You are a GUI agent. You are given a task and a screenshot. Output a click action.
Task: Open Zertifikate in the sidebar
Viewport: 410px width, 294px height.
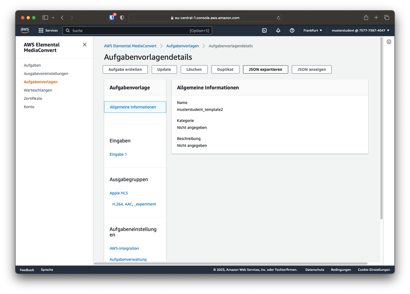33,98
